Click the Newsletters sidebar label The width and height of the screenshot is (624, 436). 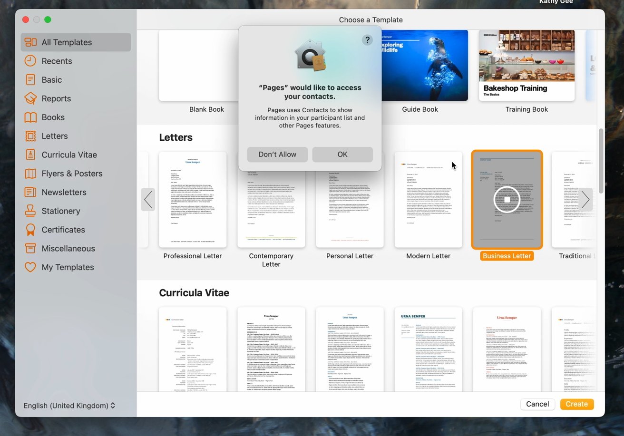point(64,192)
